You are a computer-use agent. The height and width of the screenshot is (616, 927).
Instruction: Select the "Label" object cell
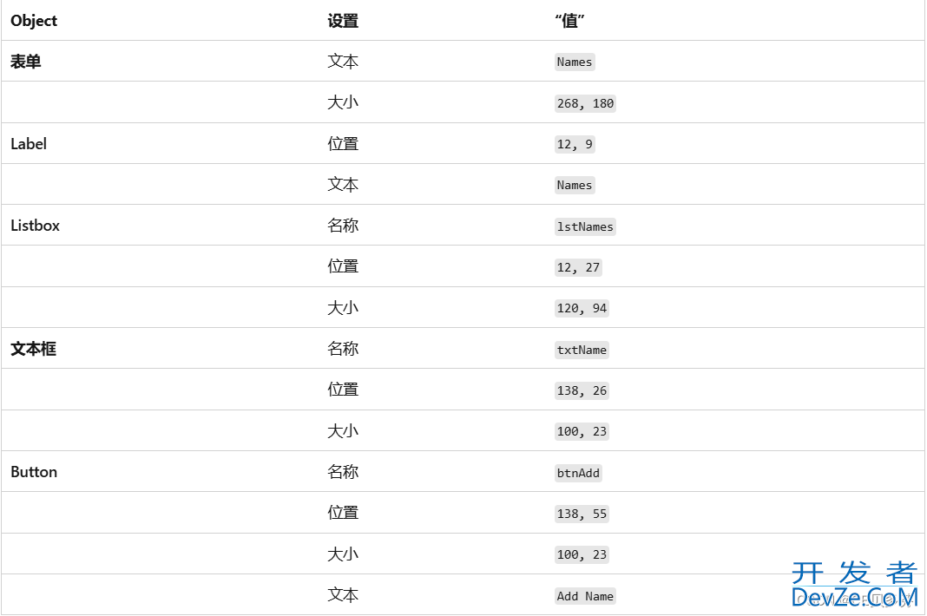29,144
